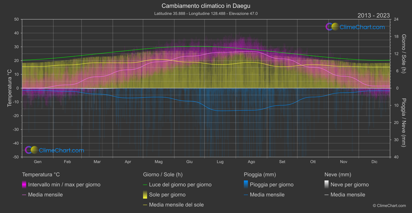This screenshot has height=213, width=412.
Task: Open ClimeChart.com link at bottom left of chart
Action: point(62,151)
